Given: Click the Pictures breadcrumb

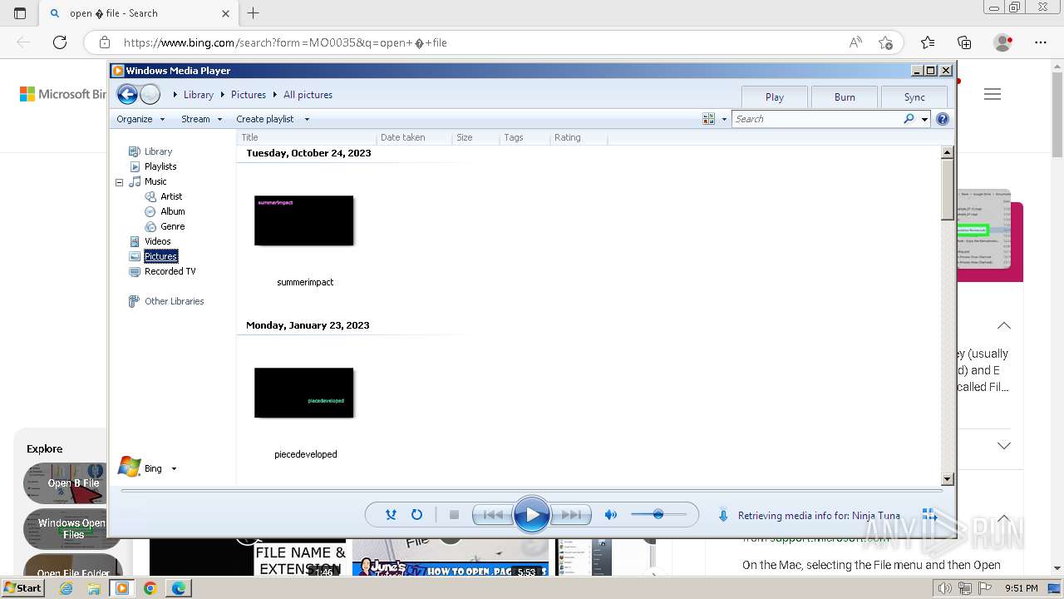Looking at the screenshot, I should (249, 95).
